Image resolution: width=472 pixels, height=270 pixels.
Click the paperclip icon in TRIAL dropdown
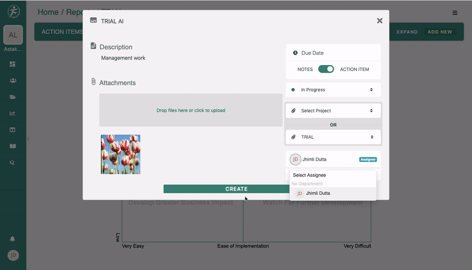[293, 137]
